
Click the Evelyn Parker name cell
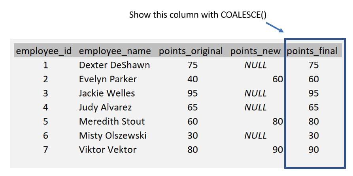[108, 79]
